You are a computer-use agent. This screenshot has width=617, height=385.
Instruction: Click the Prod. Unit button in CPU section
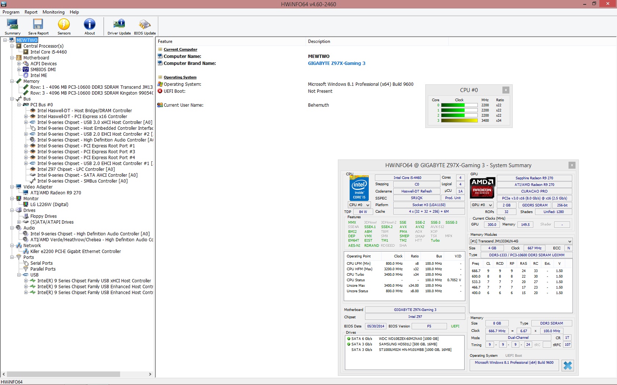pos(453,198)
